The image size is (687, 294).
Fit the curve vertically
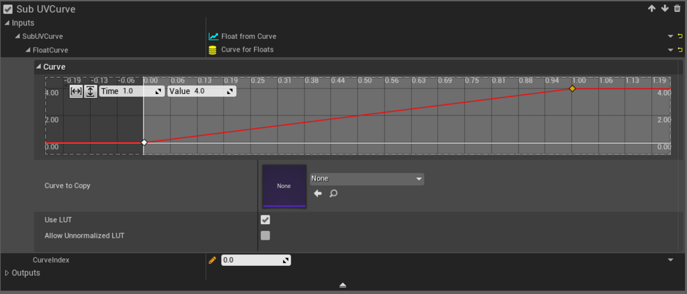point(91,91)
